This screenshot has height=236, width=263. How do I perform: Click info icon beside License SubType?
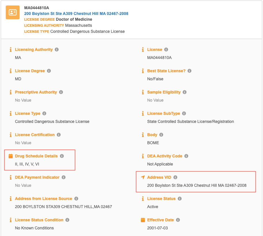tap(184, 113)
